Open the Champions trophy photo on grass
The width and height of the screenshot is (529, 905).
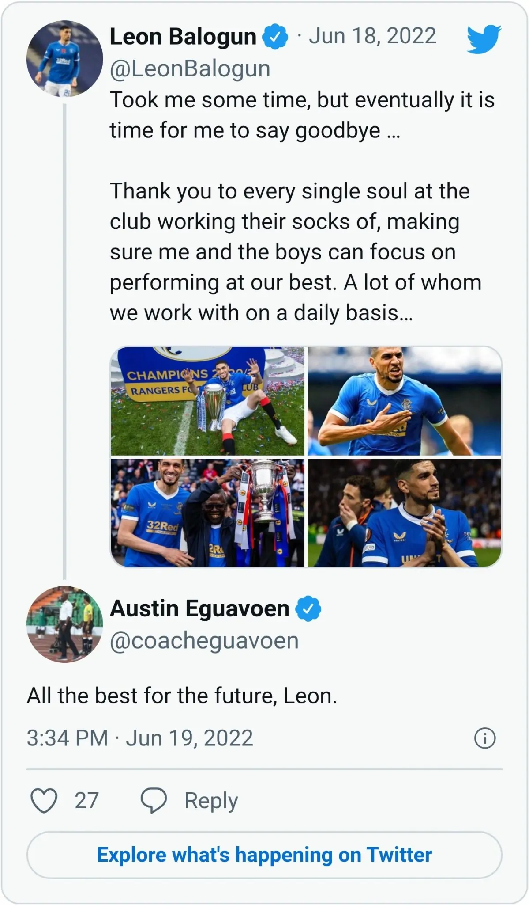207,401
